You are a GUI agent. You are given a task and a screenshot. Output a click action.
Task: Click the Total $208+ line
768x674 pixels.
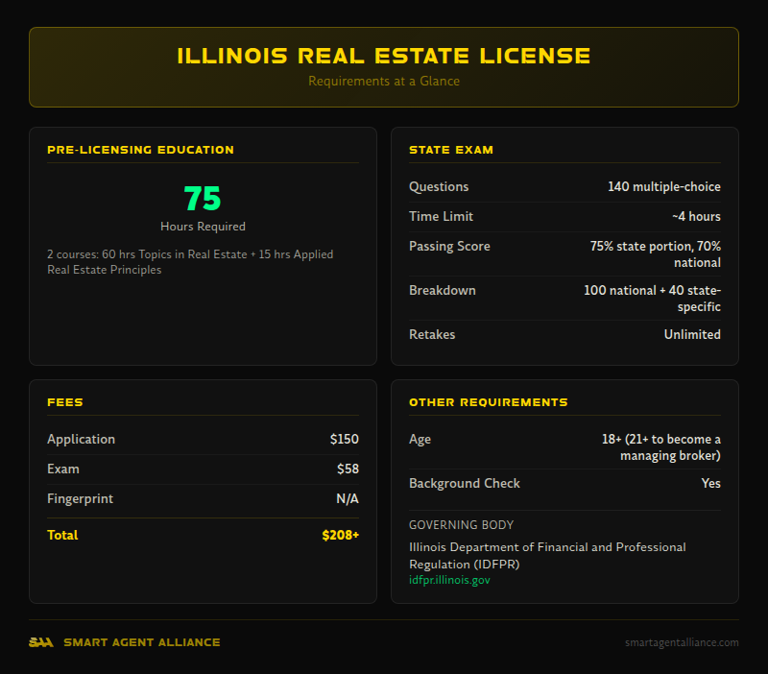point(203,535)
